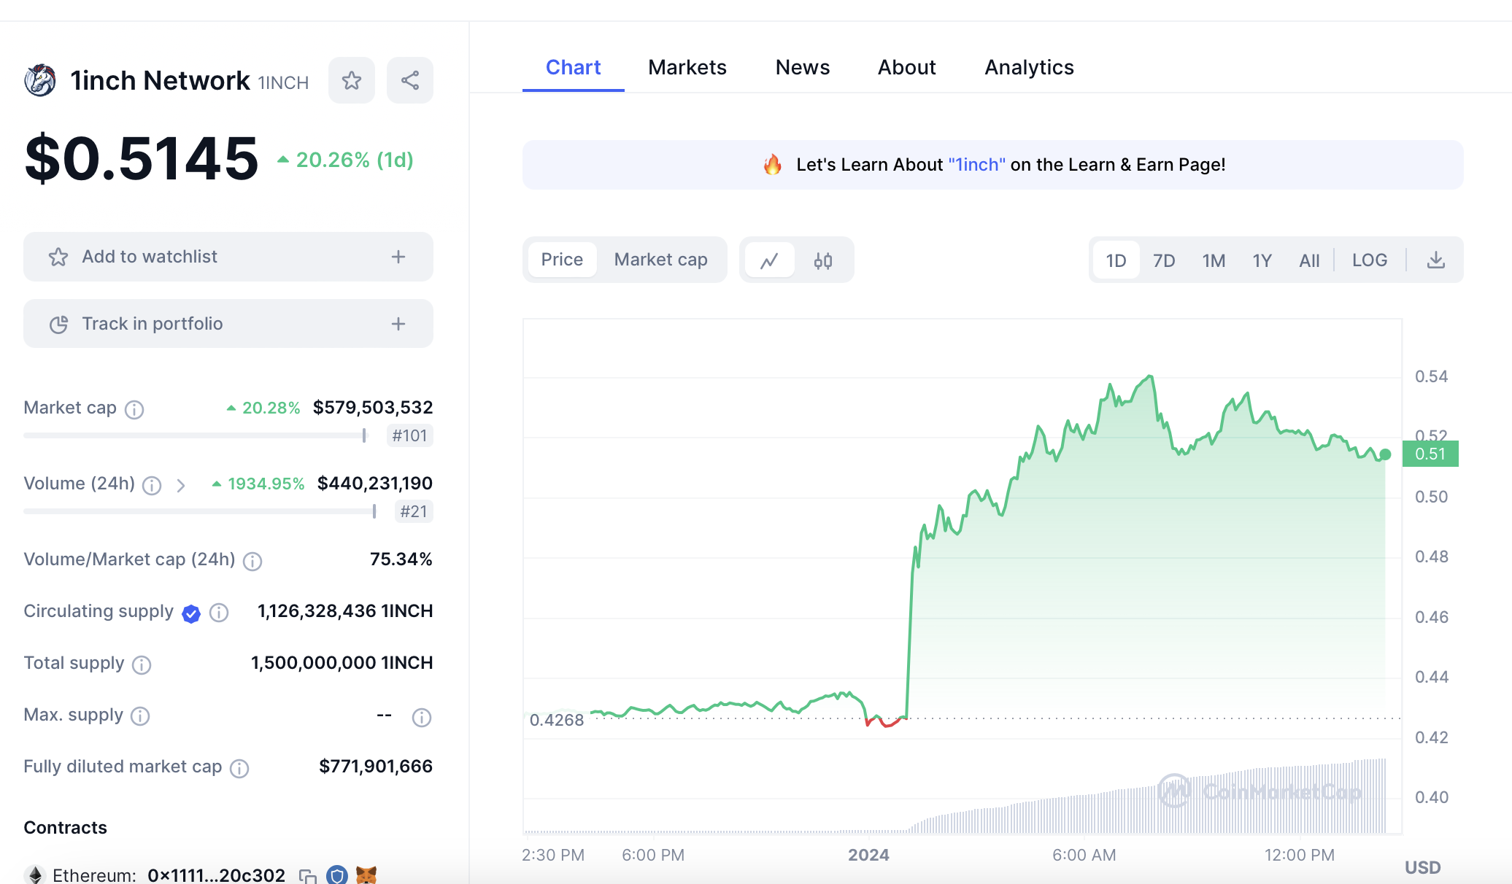Expand Add to watchlist plus
Viewport: 1512px width, 884px height.
coord(398,257)
